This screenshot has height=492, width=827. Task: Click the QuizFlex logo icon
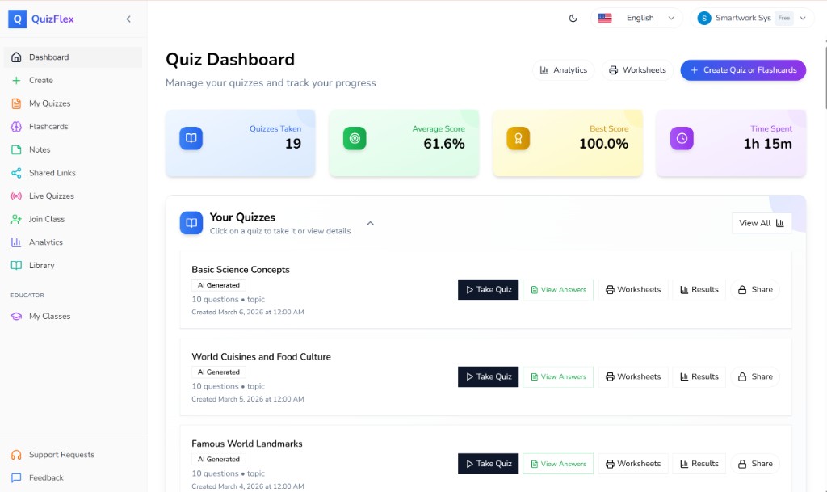click(x=18, y=19)
